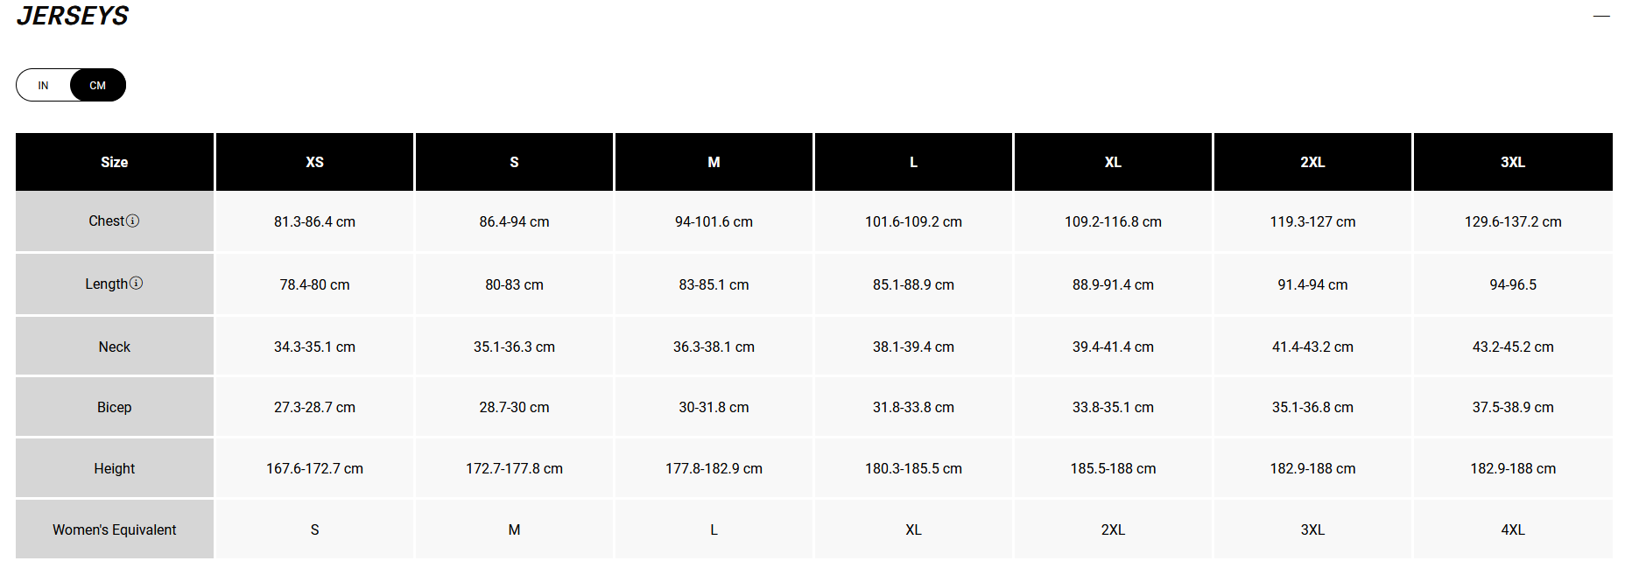The width and height of the screenshot is (1646, 575).
Task: Click the XS size column header
Action: pos(314,162)
